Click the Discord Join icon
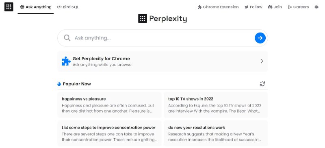This screenshot has height=148, width=325. coord(270,7)
